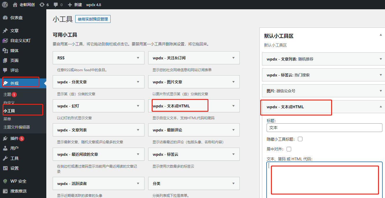The width and height of the screenshot is (385, 198).
Task: Expand the wpdx - 关注&订阅 widget arrow
Action: click(233, 58)
